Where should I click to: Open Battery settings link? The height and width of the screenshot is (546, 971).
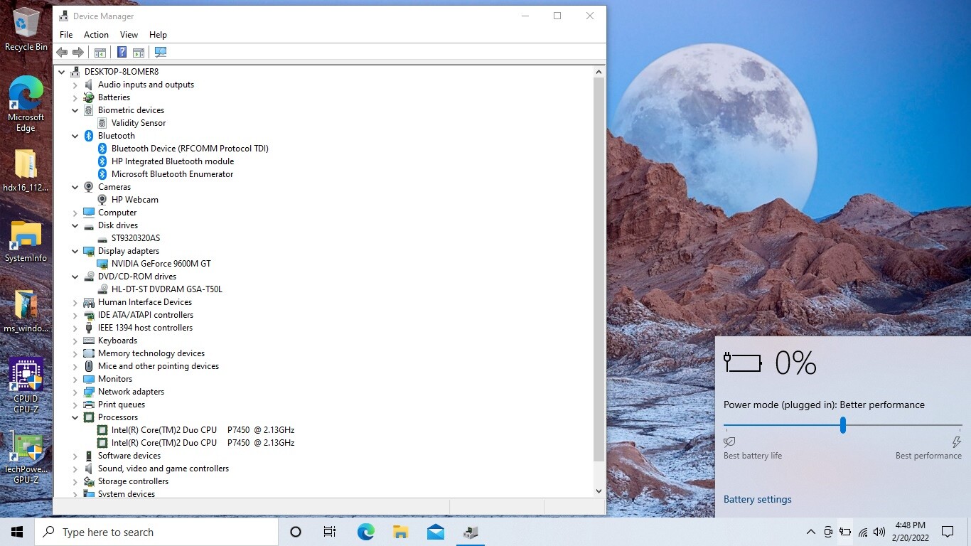click(757, 499)
